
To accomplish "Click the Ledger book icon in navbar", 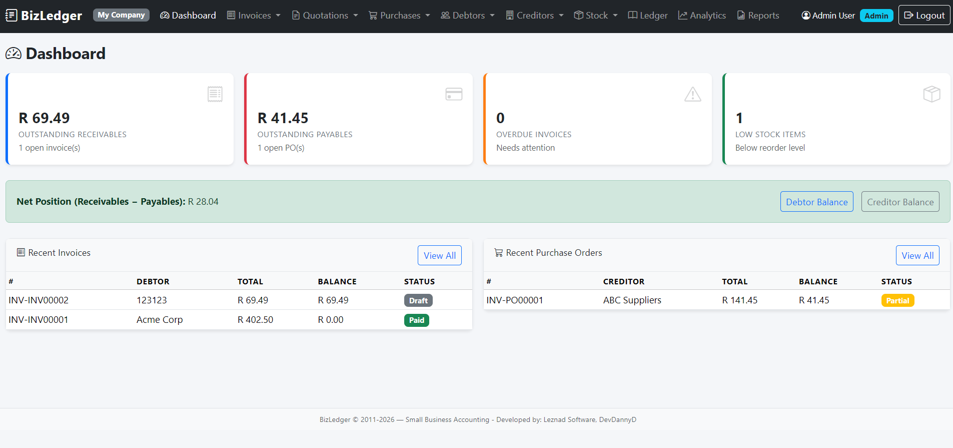I will tap(633, 16).
